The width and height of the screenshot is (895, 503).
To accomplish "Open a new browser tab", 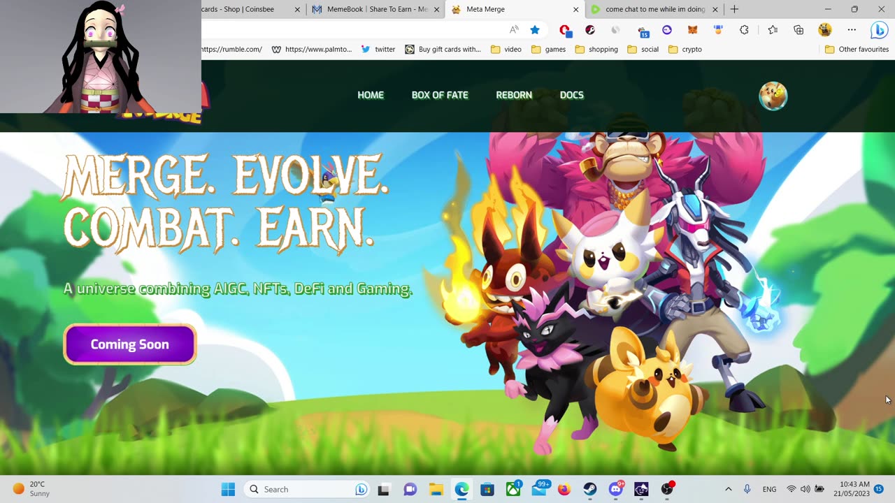I will click(x=734, y=9).
